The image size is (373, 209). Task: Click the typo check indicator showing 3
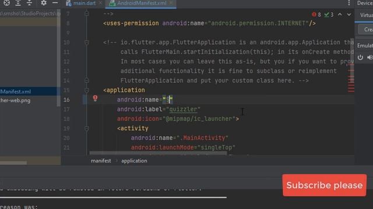click(329, 15)
